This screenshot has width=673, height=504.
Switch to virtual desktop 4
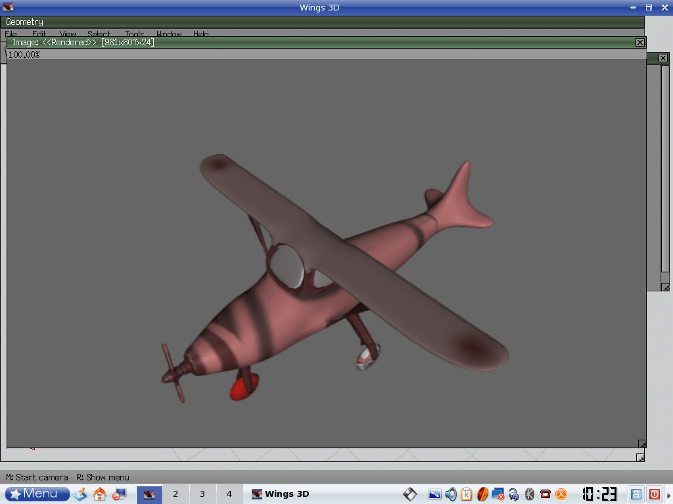(x=229, y=494)
